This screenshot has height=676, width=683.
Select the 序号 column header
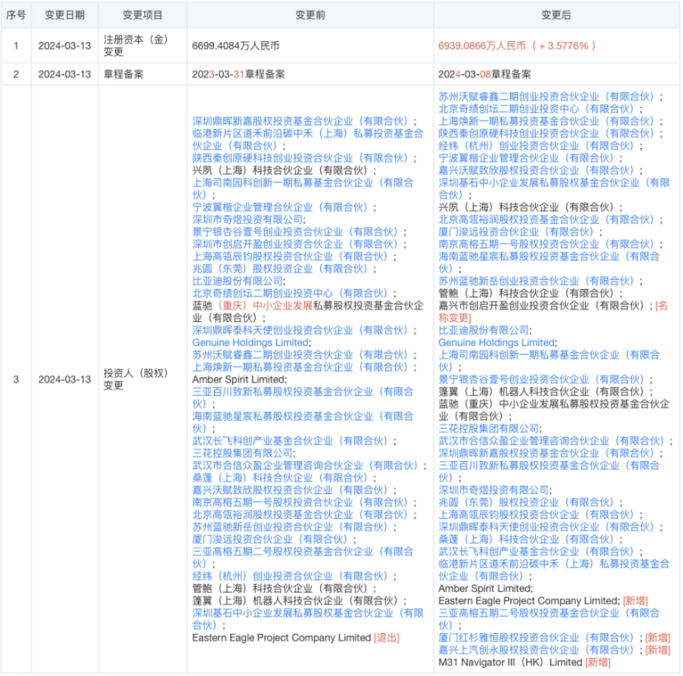click(x=16, y=16)
